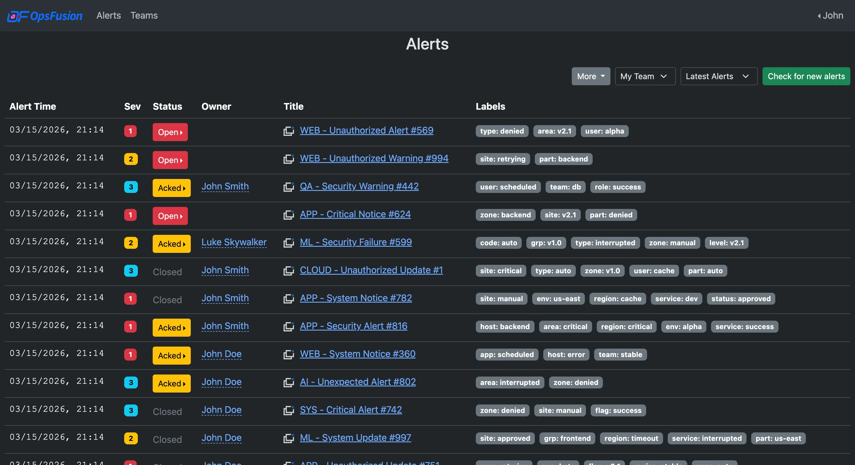Viewport: 855px width, 465px height.
Task: Expand Acked status for AI - Unexpected Alert #802
Action: pyautogui.click(x=172, y=383)
